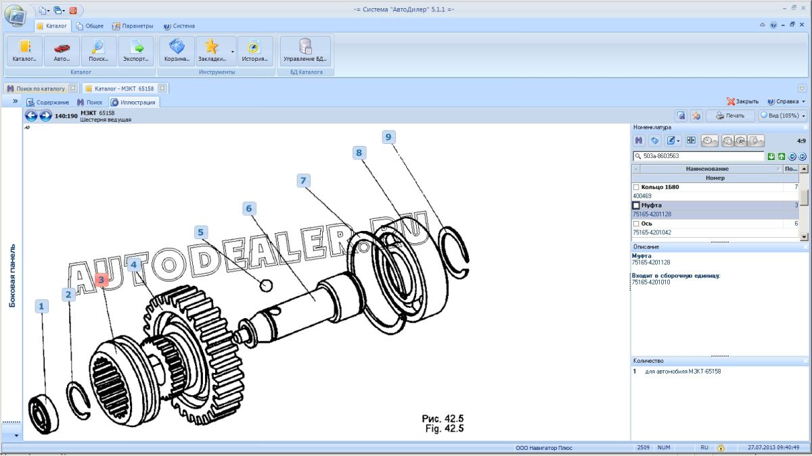Image resolution: width=812 pixels, height=456 pixels.
Task: Click the Закрыть button
Action: pyautogui.click(x=743, y=101)
